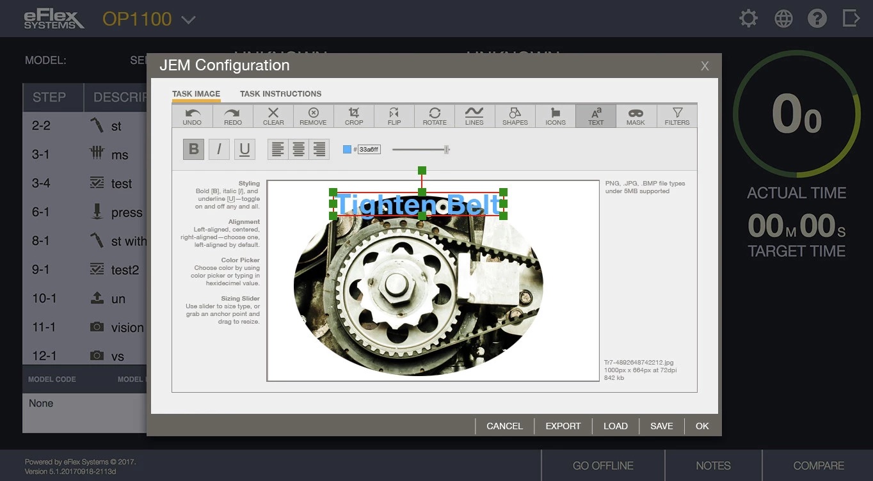The image size is (873, 481).
Task: Click the Undo tool icon
Action: (192, 116)
